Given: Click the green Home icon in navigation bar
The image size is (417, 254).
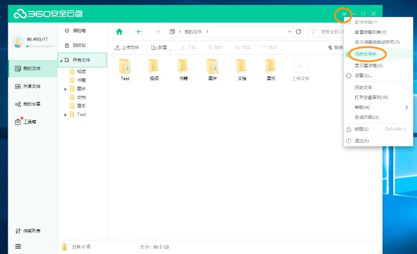Looking at the screenshot, I should 119,32.
